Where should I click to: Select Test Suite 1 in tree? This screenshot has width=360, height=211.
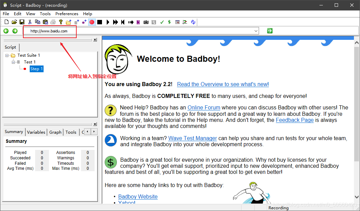click(x=29, y=55)
